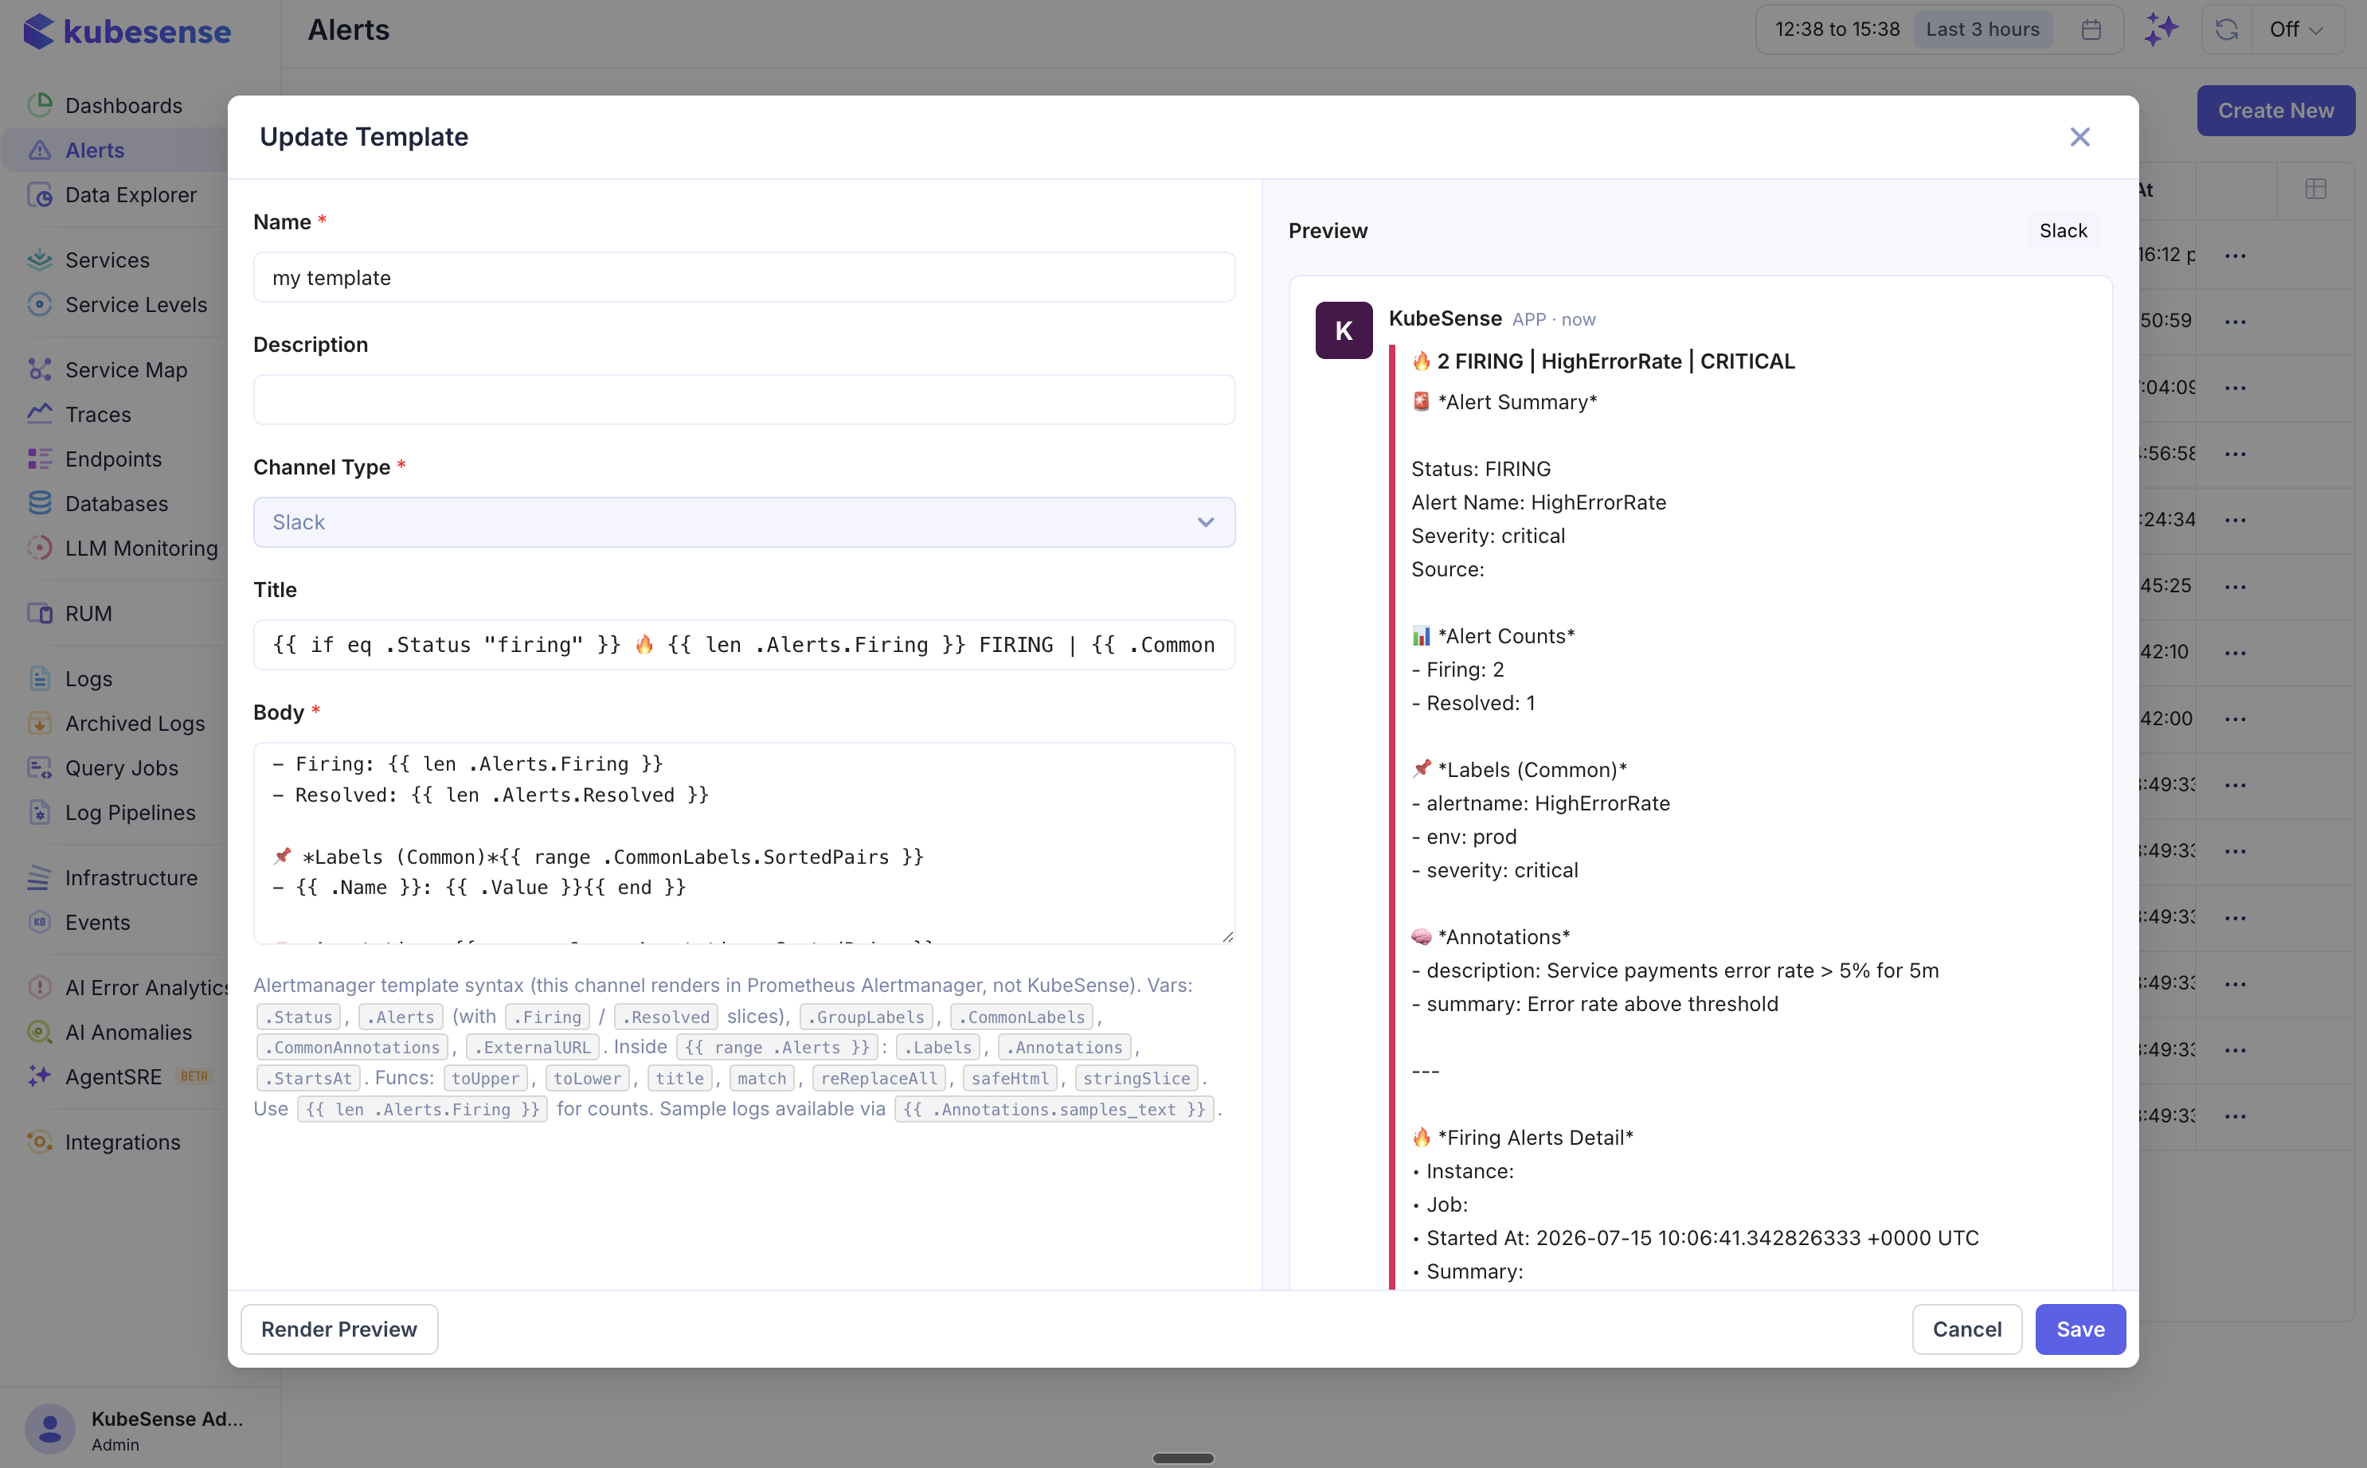The height and width of the screenshot is (1468, 2367).
Task: Open the auto-refresh Off dropdown
Action: 2297,29
